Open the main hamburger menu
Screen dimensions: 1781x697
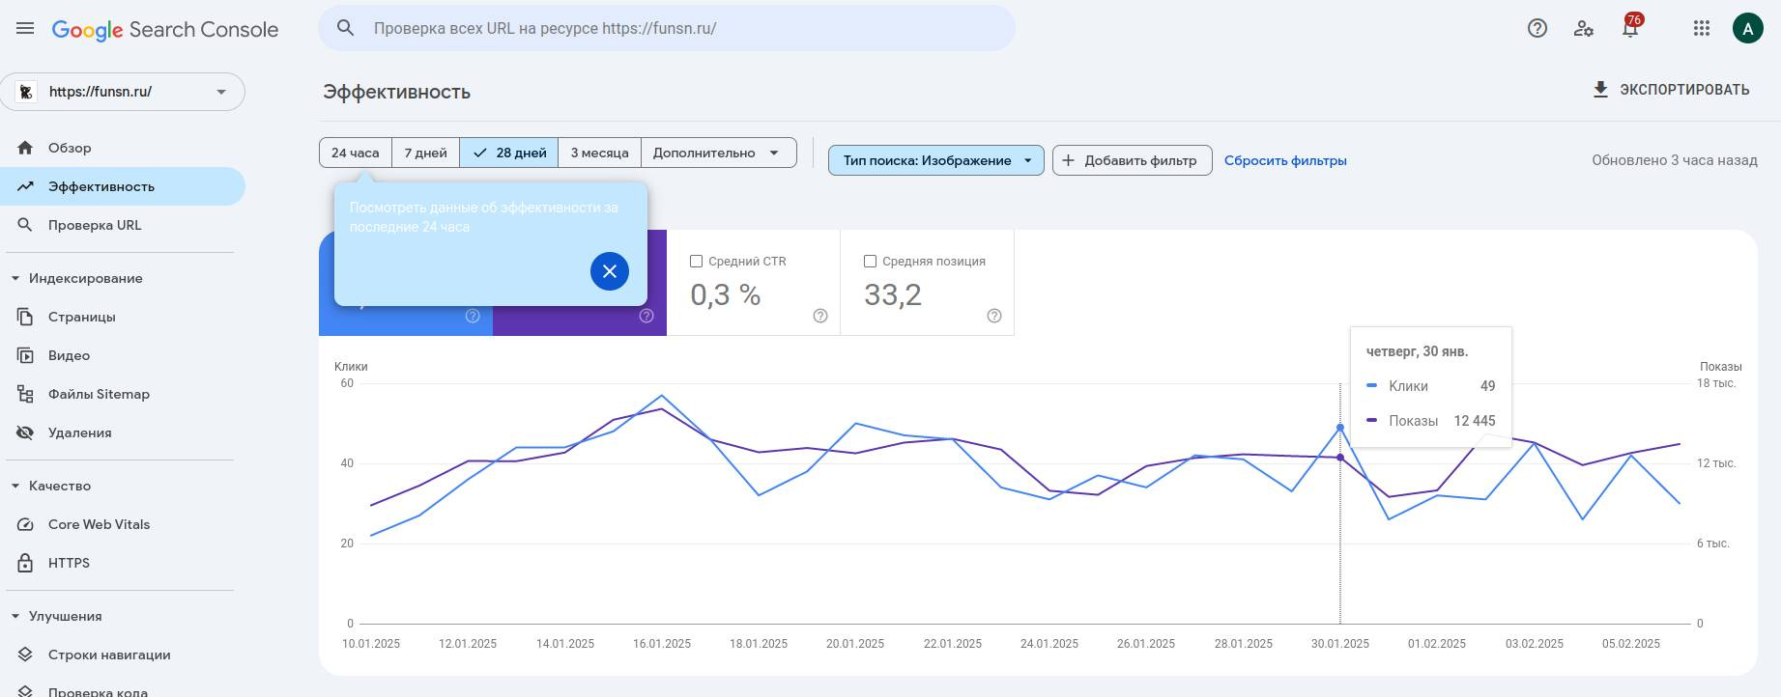click(x=25, y=29)
